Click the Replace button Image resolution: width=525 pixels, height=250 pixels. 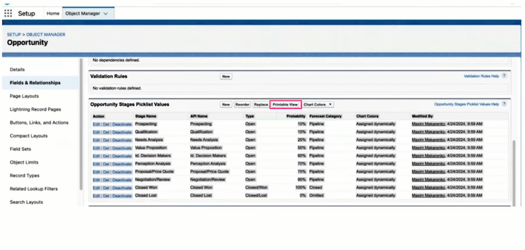(x=261, y=105)
